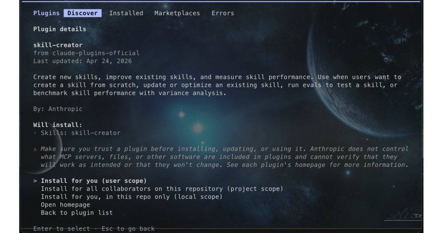Click the orange warning triangle icon
443x233 pixels.
click(35, 149)
